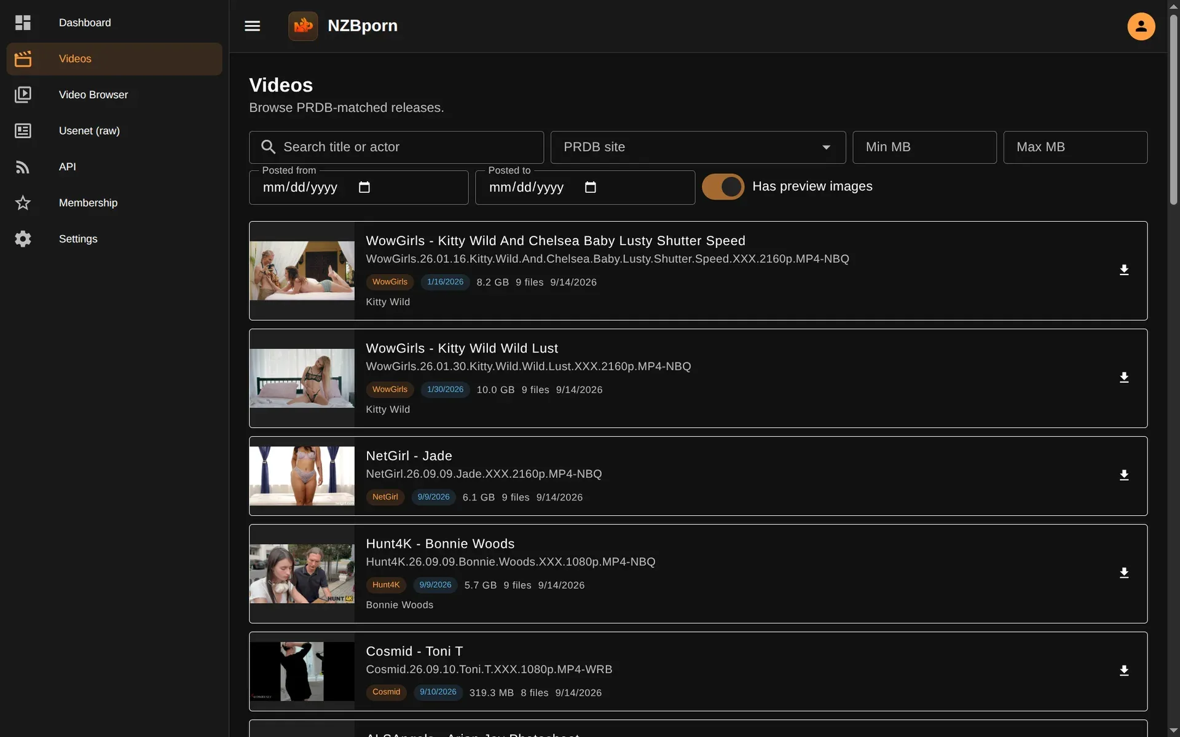Open the Video Browser library icon

tap(23, 95)
